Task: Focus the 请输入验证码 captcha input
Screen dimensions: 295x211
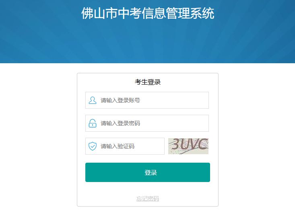Action: click(125, 146)
